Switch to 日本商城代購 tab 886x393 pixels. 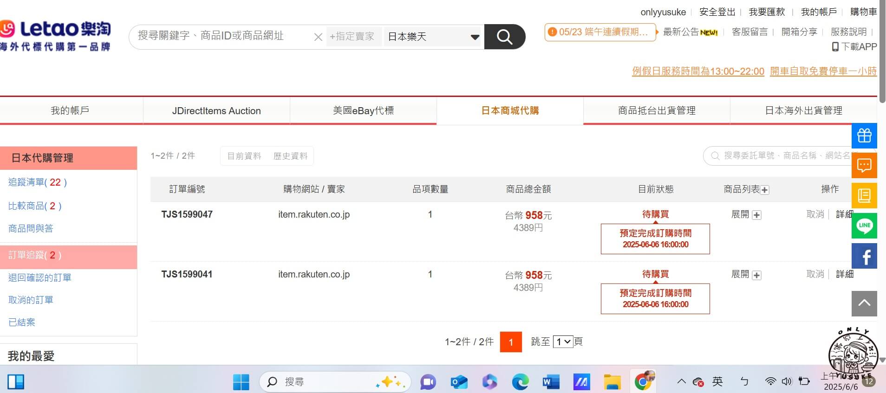click(x=510, y=110)
